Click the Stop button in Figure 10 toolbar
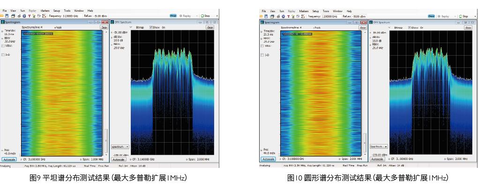Screen dimensions: 478x188 click(x=463, y=16)
